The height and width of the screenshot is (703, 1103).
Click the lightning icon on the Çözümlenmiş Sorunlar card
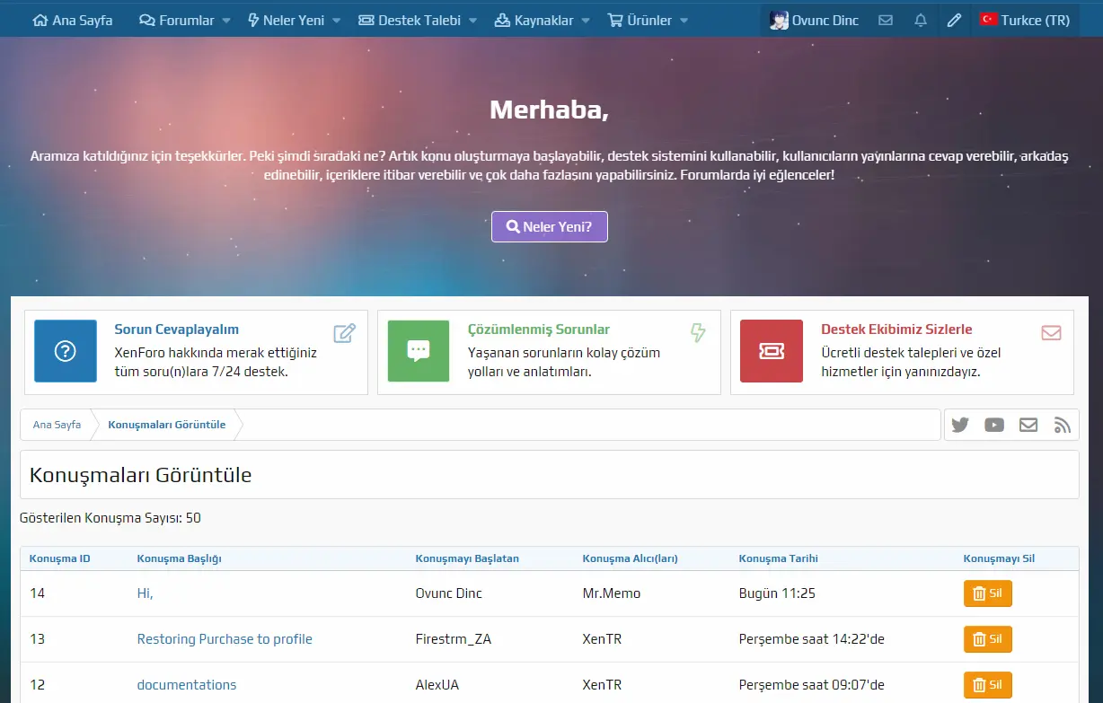click(698, 333)
